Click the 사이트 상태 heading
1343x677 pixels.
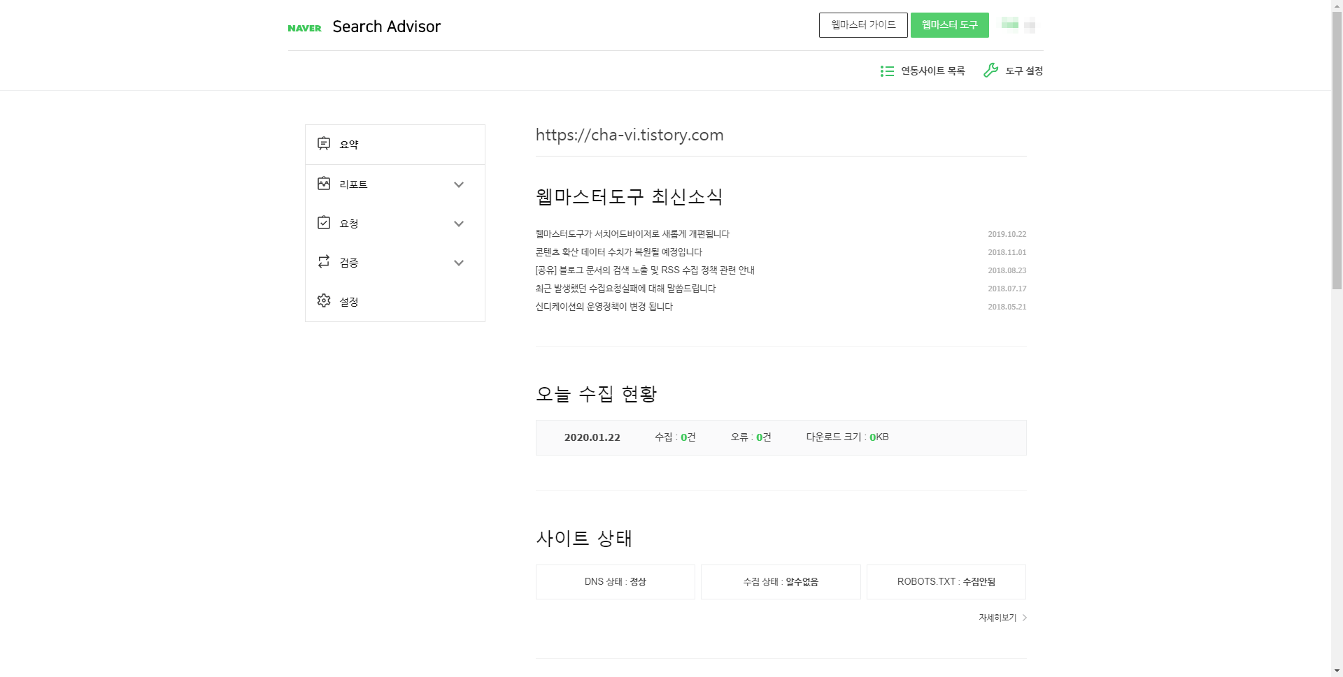584,538
